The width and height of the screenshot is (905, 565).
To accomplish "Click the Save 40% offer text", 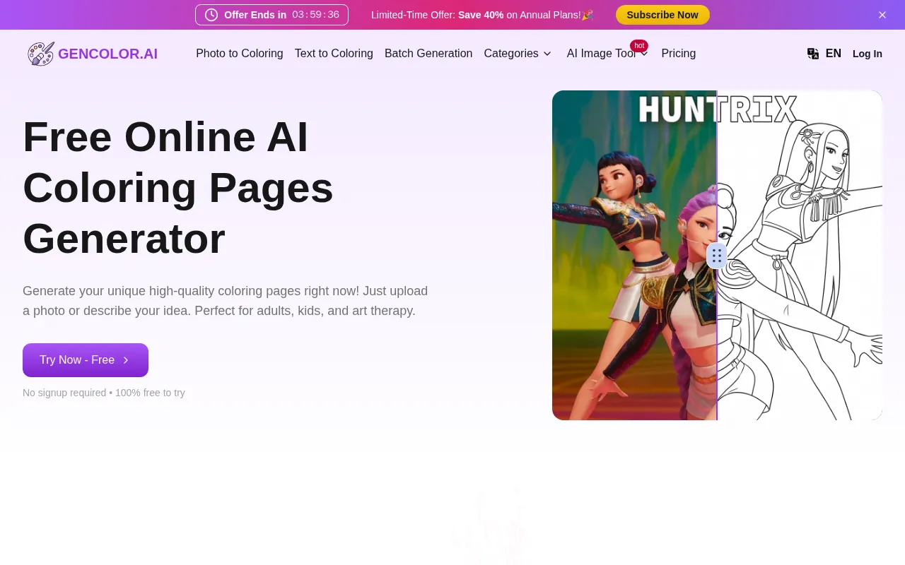I will pyautogui.click(x=481, y=15).
